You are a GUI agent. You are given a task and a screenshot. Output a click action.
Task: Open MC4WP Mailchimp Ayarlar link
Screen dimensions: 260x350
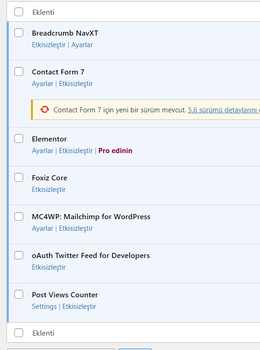(x=43, y=228)
